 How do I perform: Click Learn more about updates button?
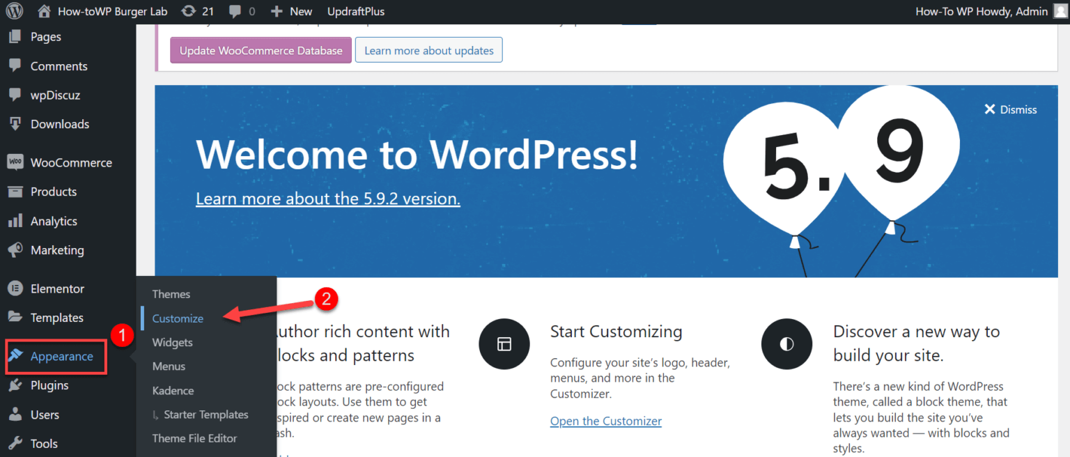(x=429, y=50)
